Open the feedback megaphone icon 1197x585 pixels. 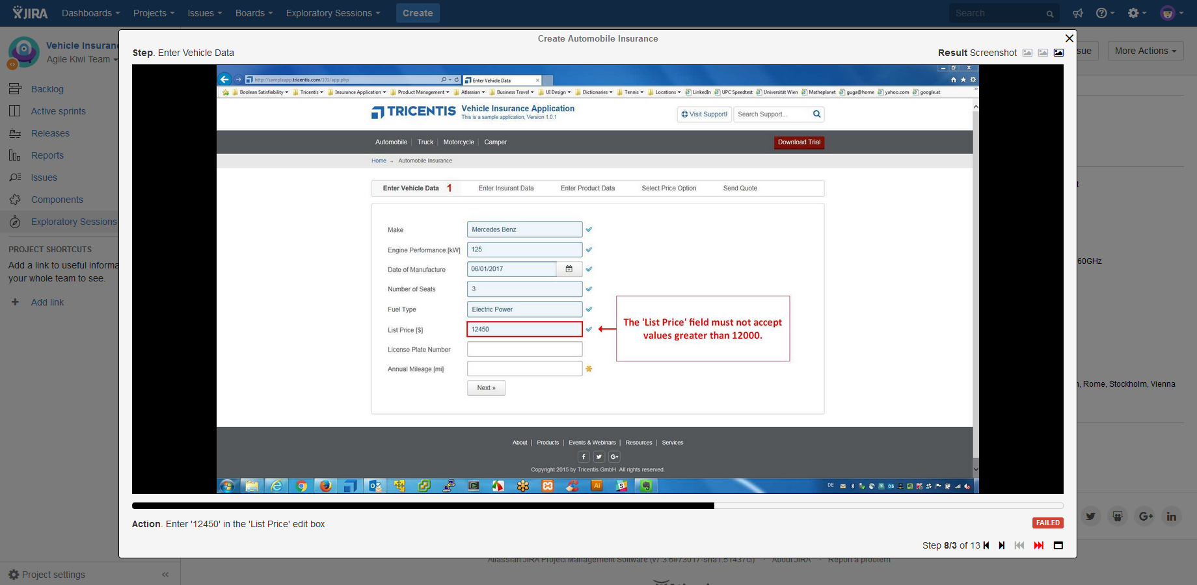click(1078, 13)
